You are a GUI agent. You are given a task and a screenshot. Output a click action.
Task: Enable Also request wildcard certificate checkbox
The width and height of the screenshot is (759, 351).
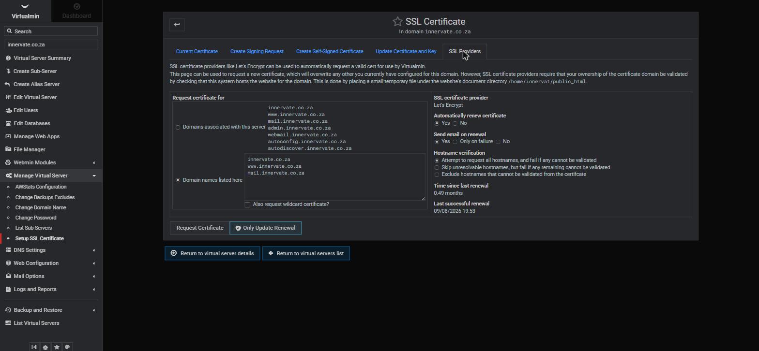point(247,205)
